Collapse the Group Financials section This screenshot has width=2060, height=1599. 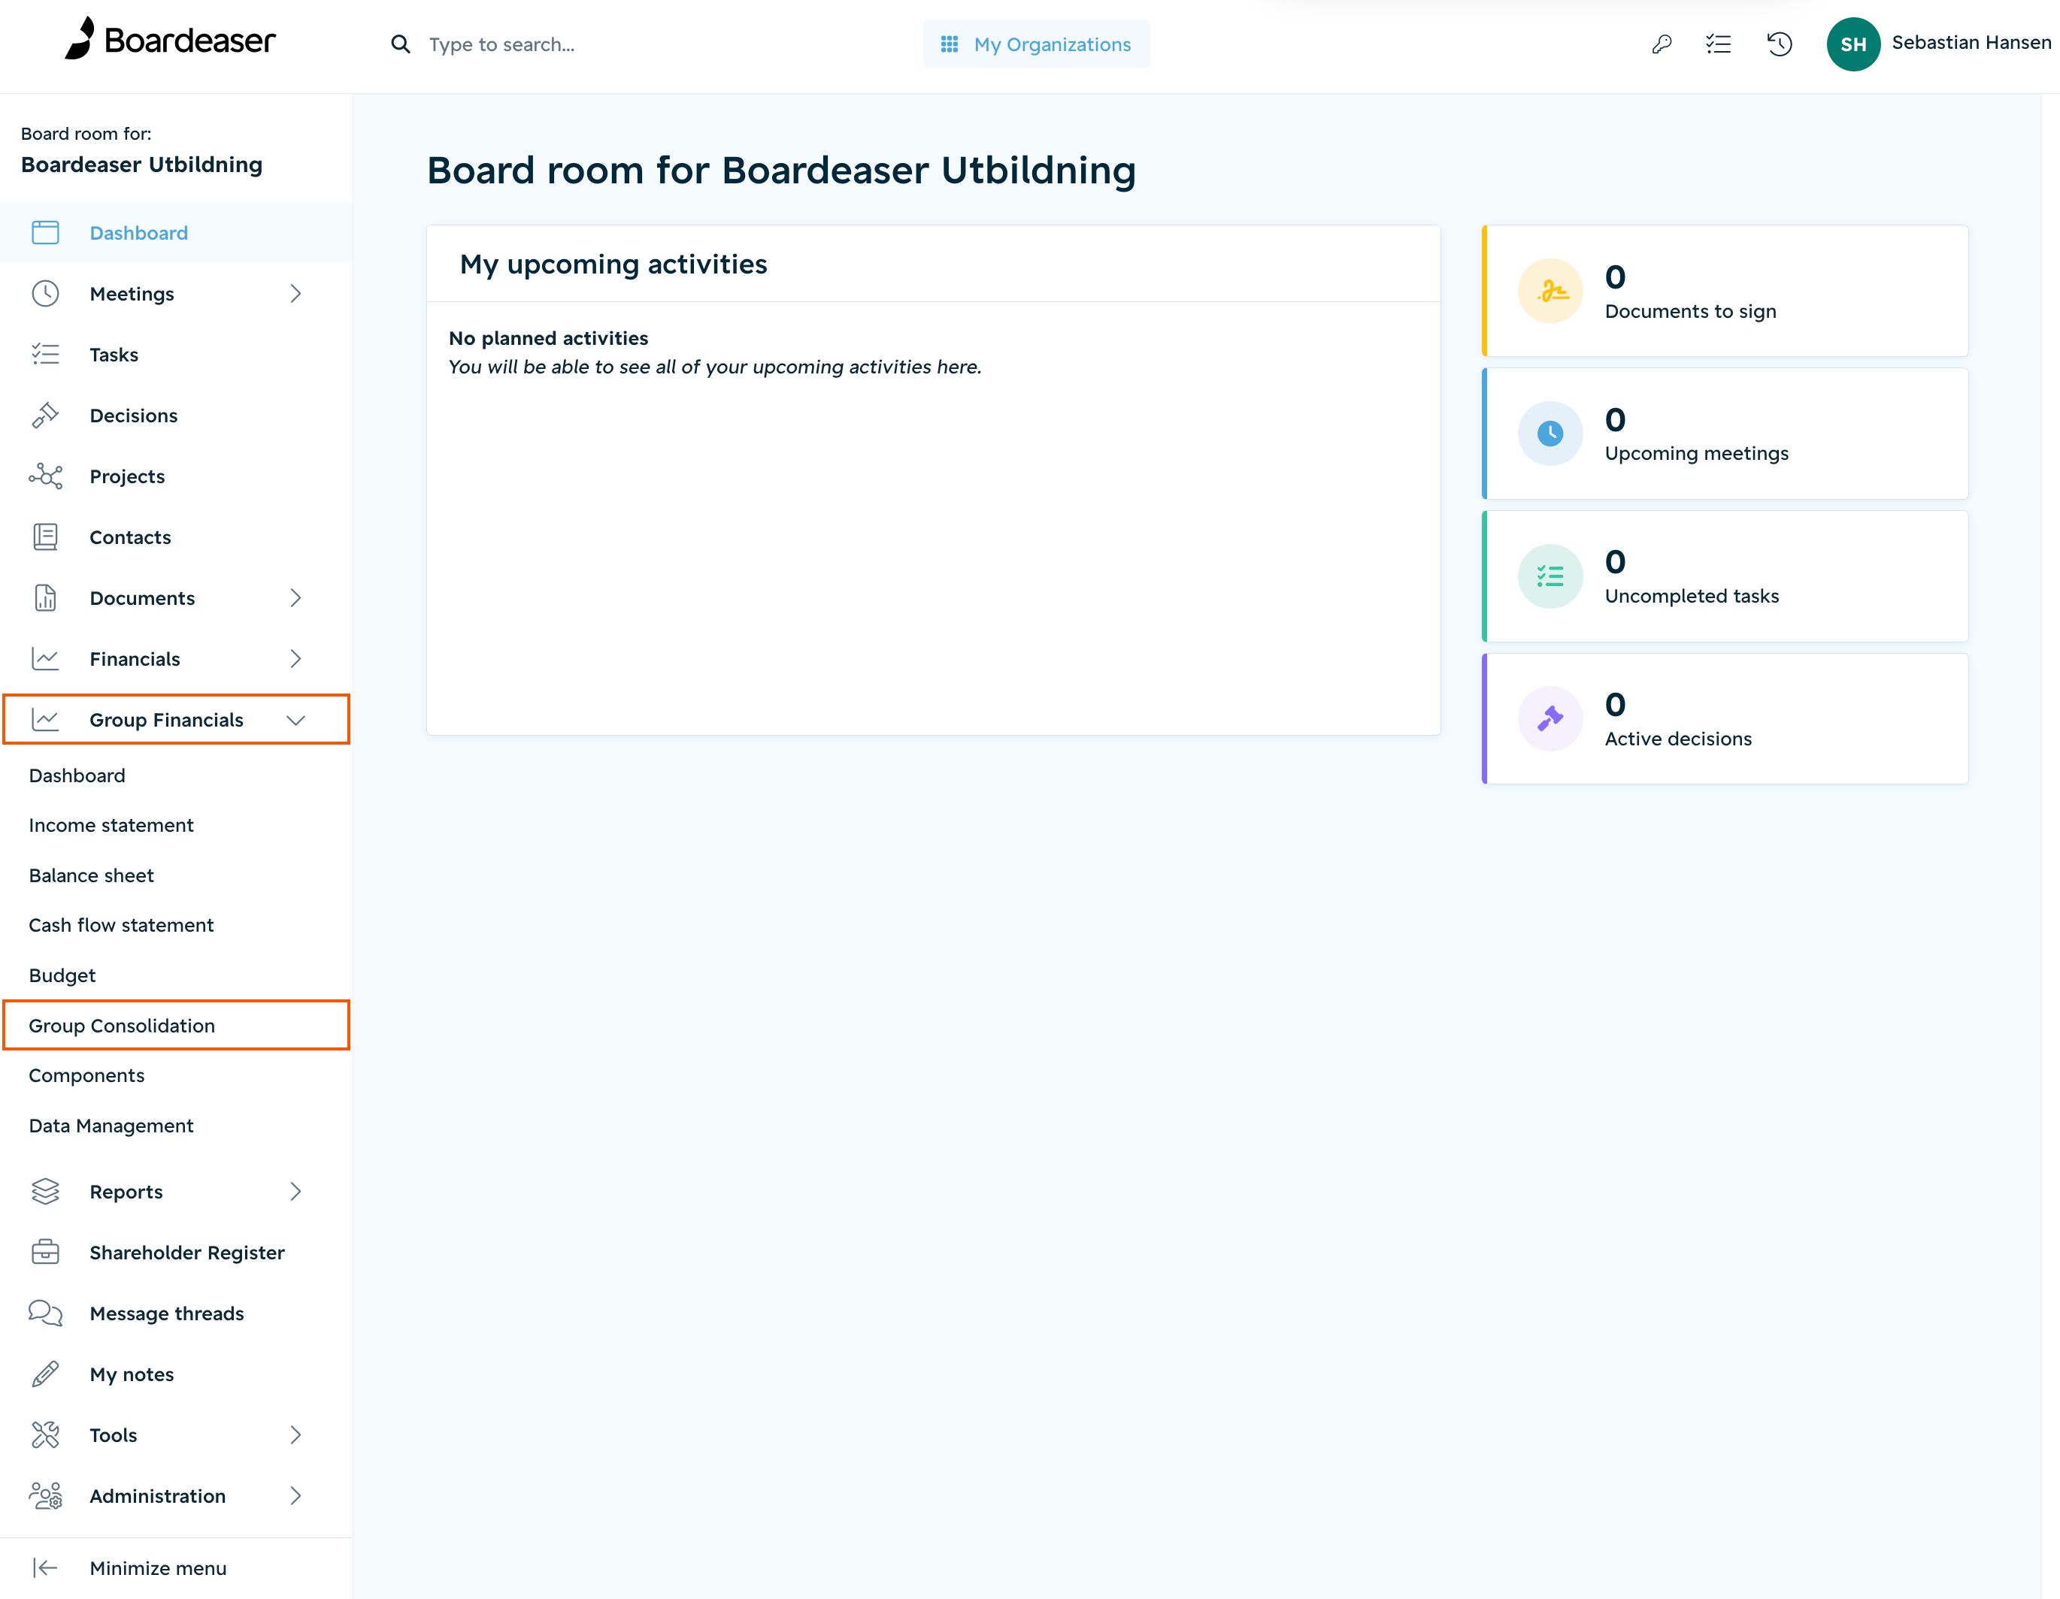click(x=296, y=719)
